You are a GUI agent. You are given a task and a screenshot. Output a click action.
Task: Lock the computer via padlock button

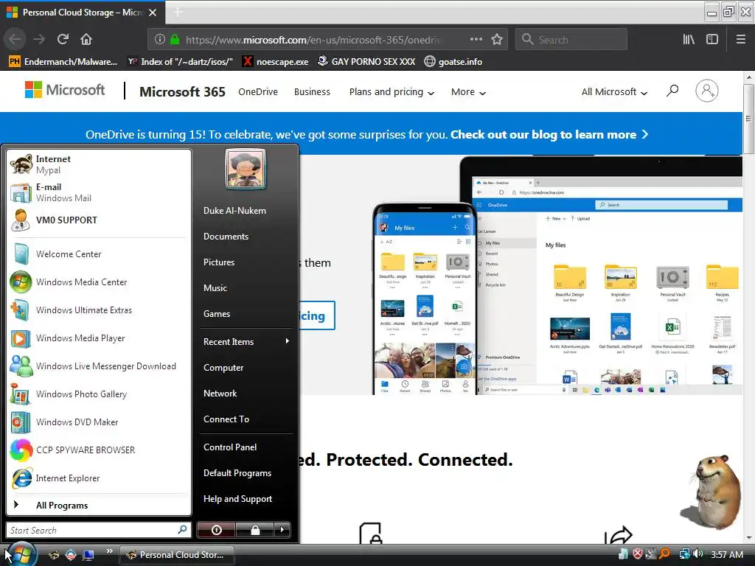click(254, 530)
